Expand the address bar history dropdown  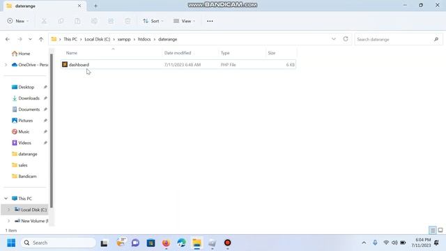point(334,39)
